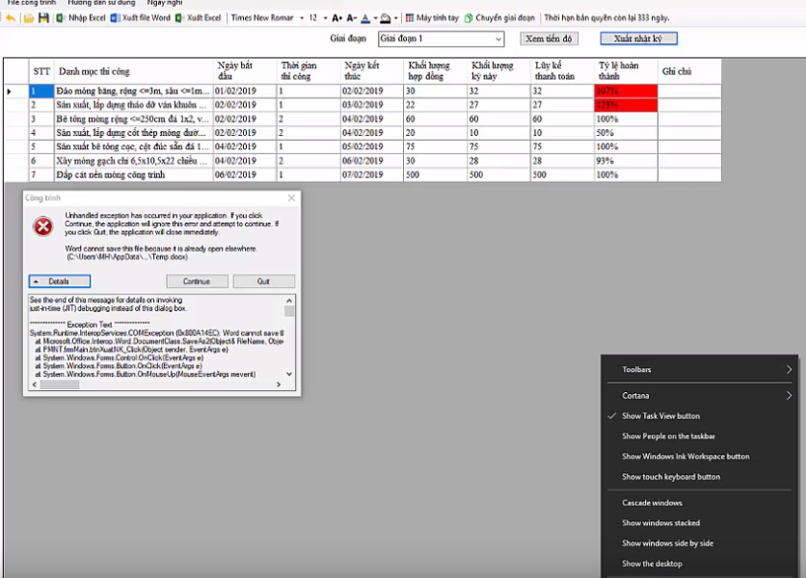Click the Tỷ lệ hoàn thành header

coord(626,71)
